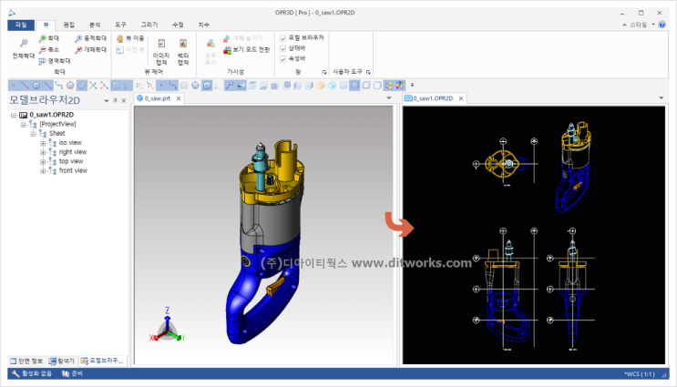
Task: Collapse the 0_saw1.OPR2D root tree node
Action: point(14,116)
